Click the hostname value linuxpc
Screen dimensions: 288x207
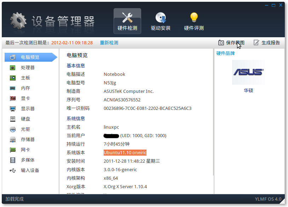coord(111,127)
